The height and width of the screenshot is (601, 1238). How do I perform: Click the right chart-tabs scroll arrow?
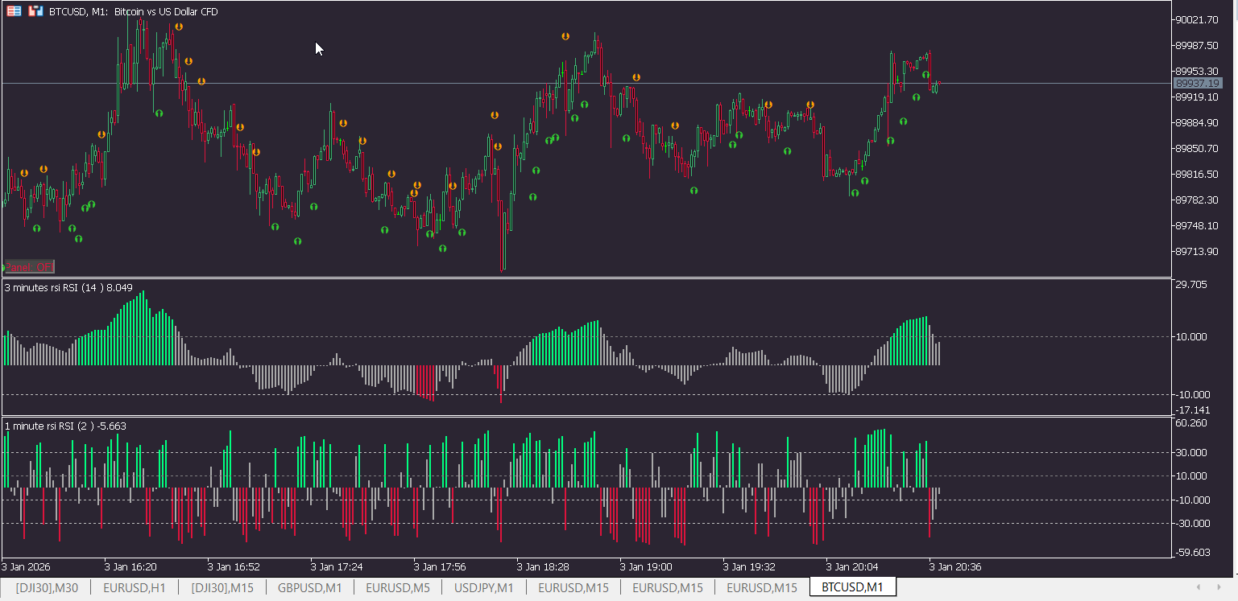[x=1221, y=587]
